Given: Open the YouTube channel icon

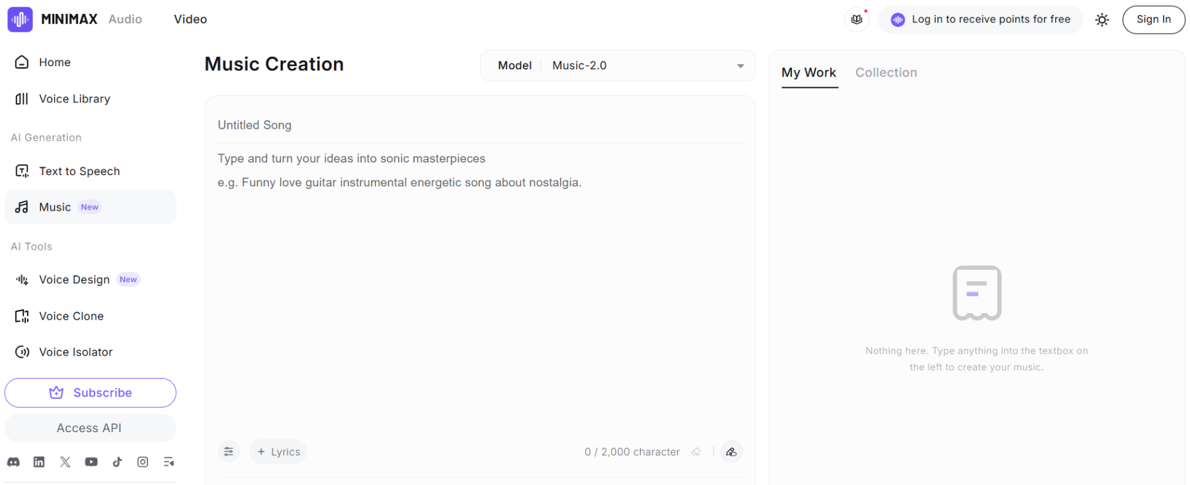Looking at the screenshot, I should pos(91,462).
